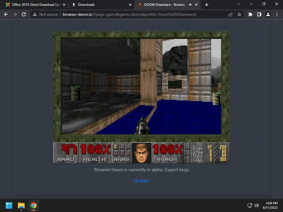Close the Office 2019 Direct Download tab
The image size is (283, 212).
(x=64, y=5)
